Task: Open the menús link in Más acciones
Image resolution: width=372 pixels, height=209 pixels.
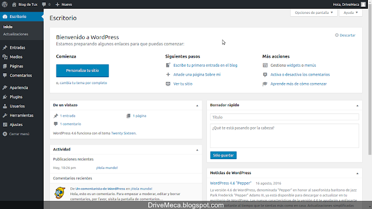Action: (310, 65)
